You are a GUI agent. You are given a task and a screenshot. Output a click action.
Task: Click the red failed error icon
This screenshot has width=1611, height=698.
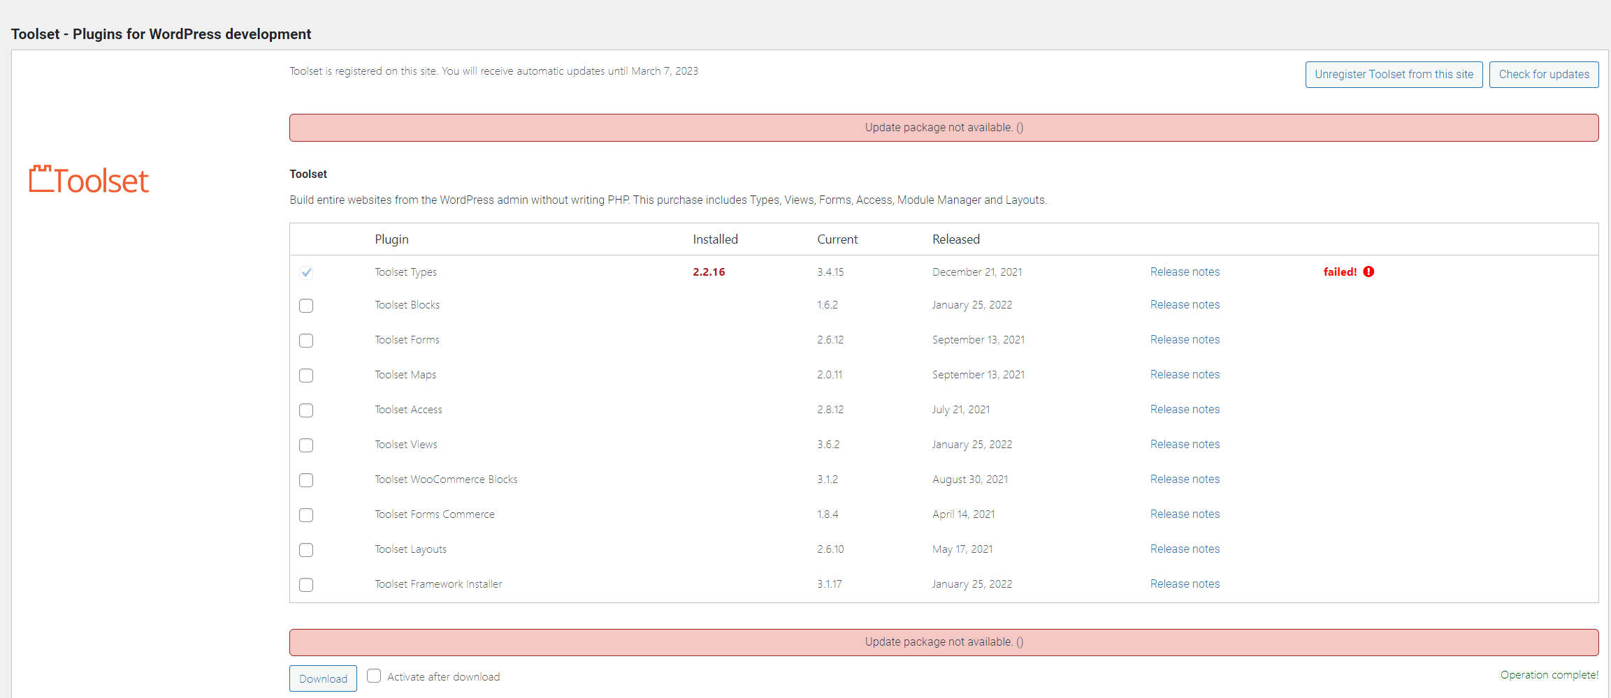1368,272
